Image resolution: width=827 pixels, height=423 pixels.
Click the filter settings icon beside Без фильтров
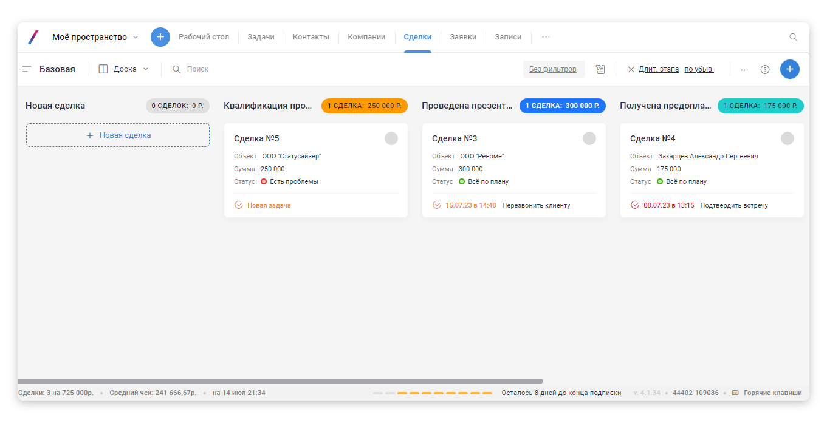point(600,69)
